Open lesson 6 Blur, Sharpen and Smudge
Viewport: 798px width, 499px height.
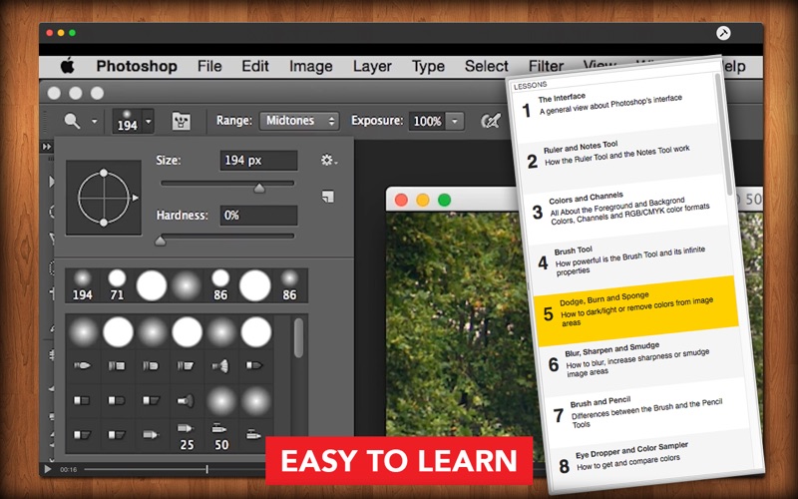[640, 361]
